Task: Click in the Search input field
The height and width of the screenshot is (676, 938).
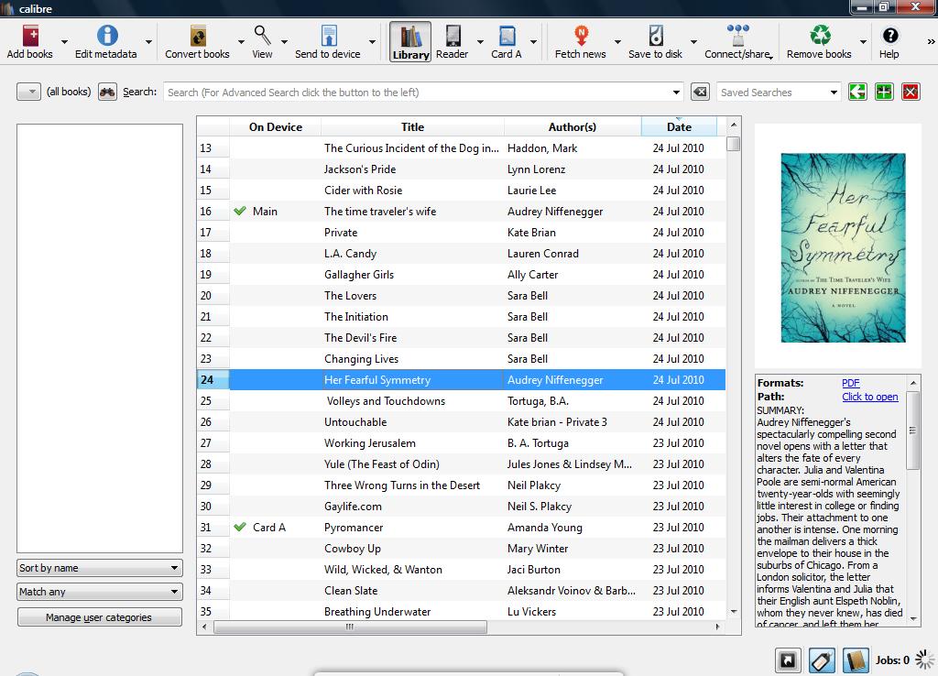Action: coord(417,93)
